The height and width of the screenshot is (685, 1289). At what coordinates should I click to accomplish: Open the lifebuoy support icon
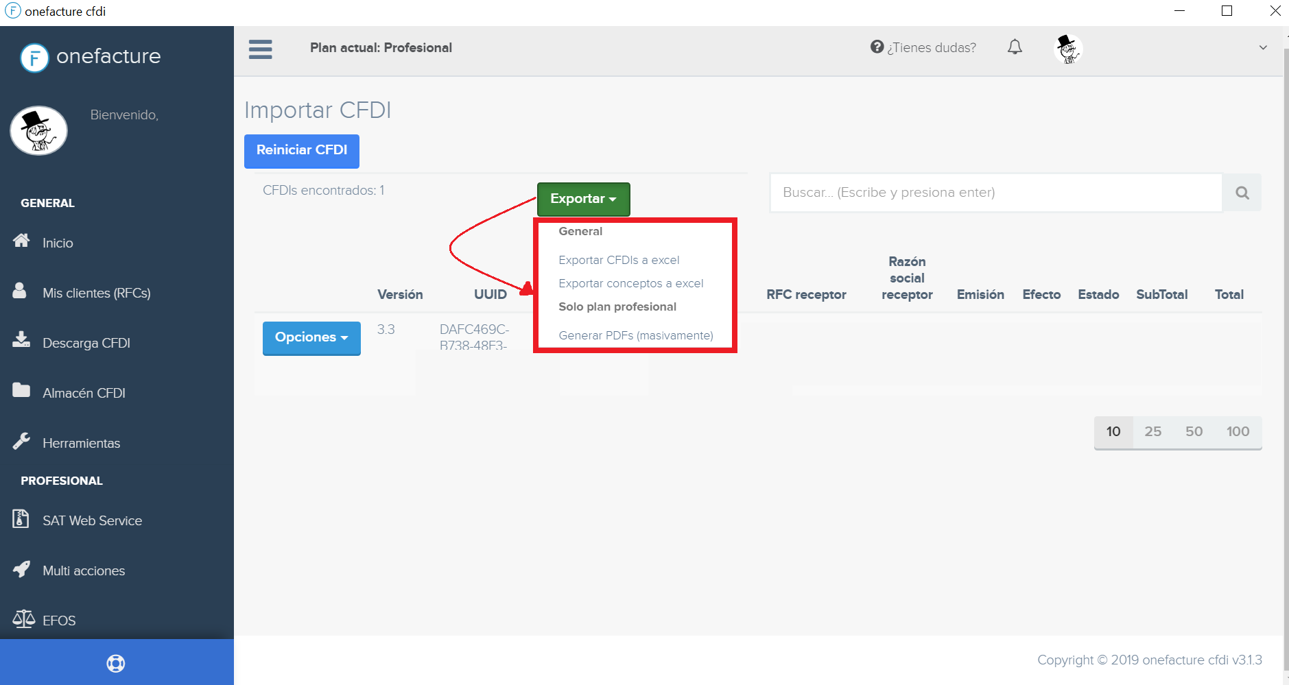pos(116,663)
